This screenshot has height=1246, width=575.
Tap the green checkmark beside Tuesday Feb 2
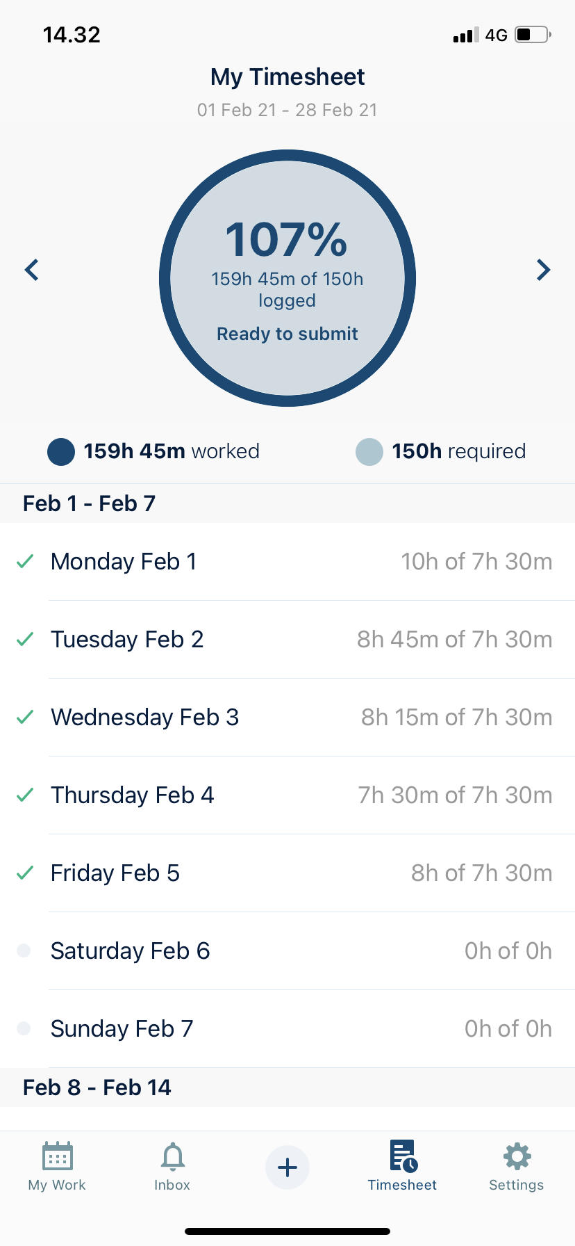(25, 639)
